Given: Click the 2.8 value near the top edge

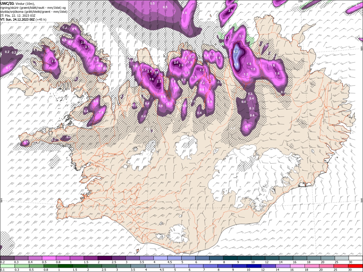Looking at the screenshot, I should 231,10.
